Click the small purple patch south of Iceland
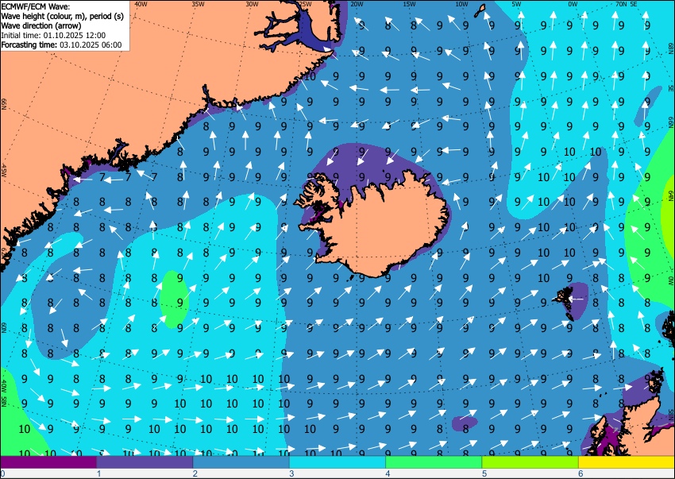Viewport: 675px width, 479px height. point(465,423)
